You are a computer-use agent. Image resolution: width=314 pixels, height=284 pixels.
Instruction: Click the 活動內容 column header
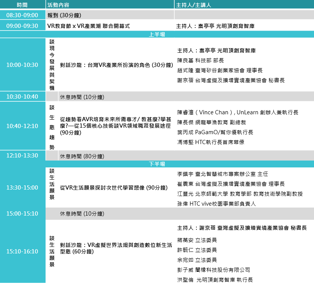(59, 5)
